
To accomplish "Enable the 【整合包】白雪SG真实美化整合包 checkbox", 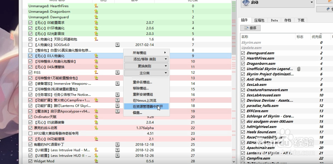I will pyautogui.click(x=30, y=50).
